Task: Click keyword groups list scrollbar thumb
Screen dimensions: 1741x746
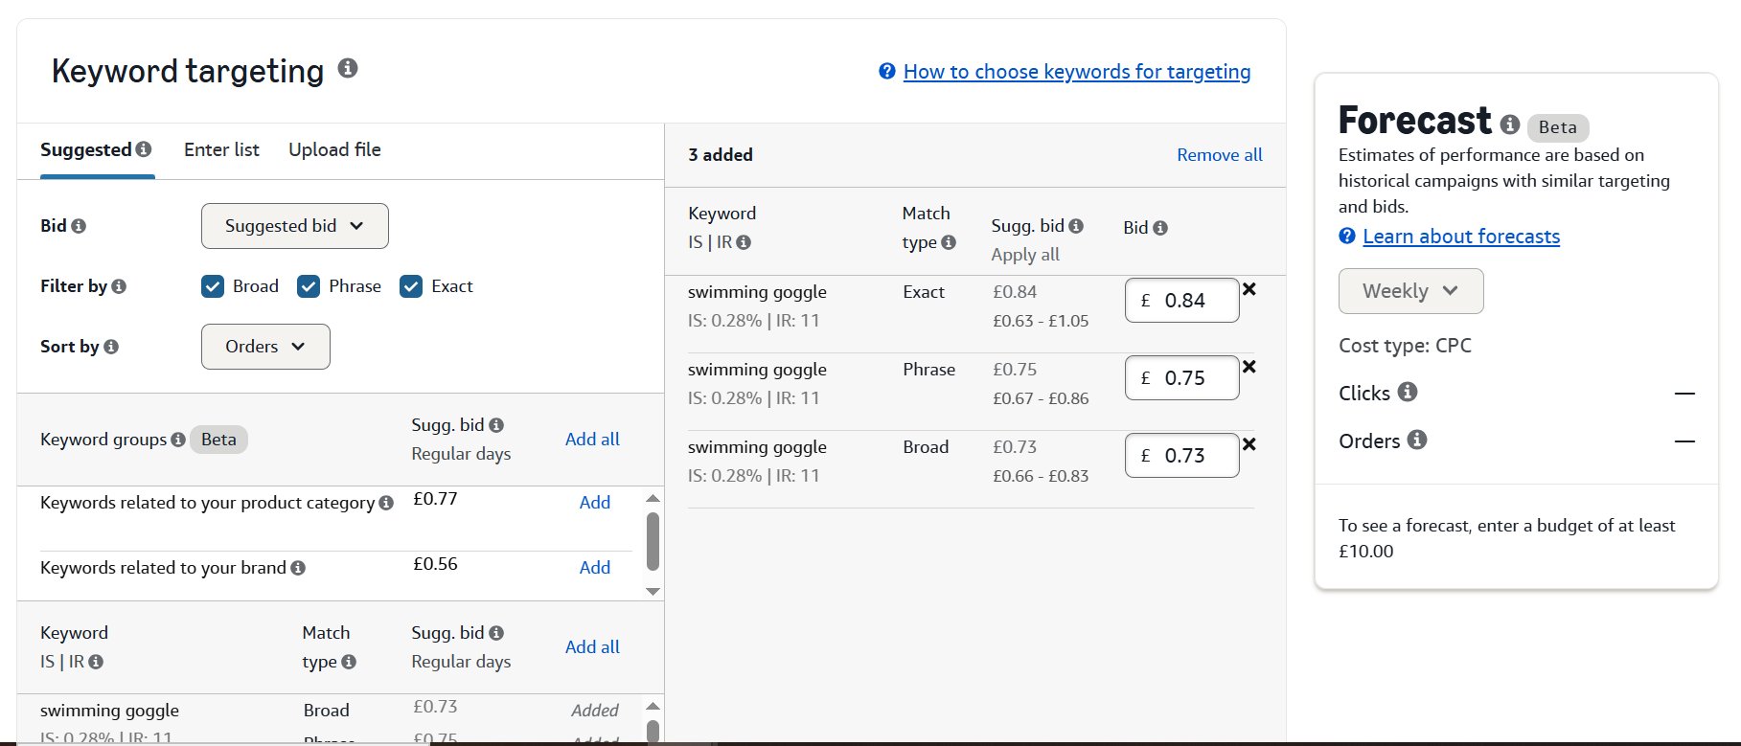Action: pos(653,541)
